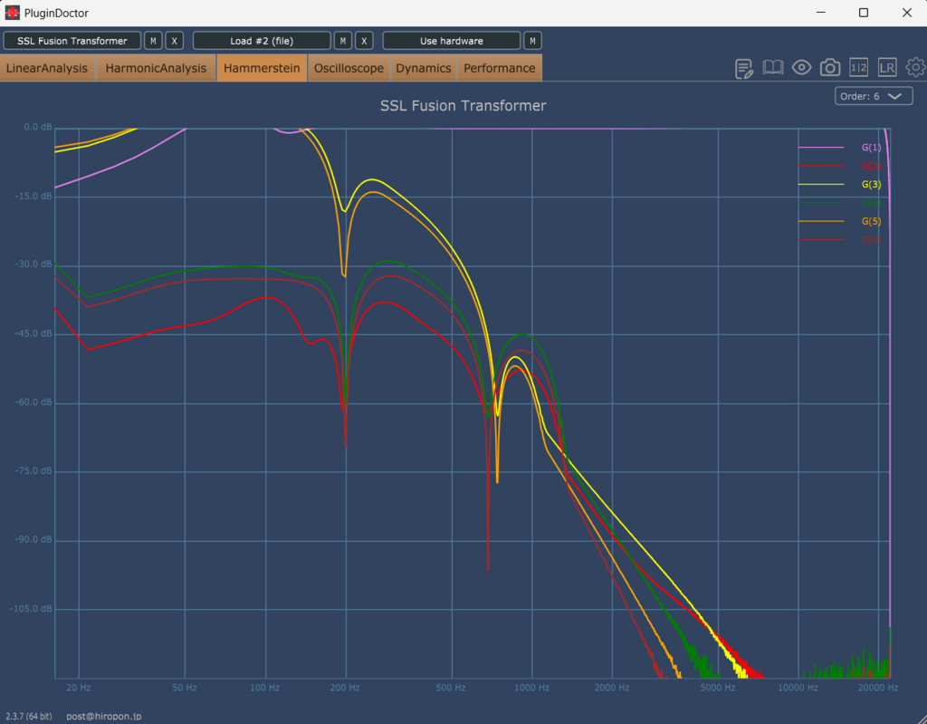The width and height of the screenshot is (927, 724).
Task: Click the 200 Hz frequency label
Action: [345, 687]
